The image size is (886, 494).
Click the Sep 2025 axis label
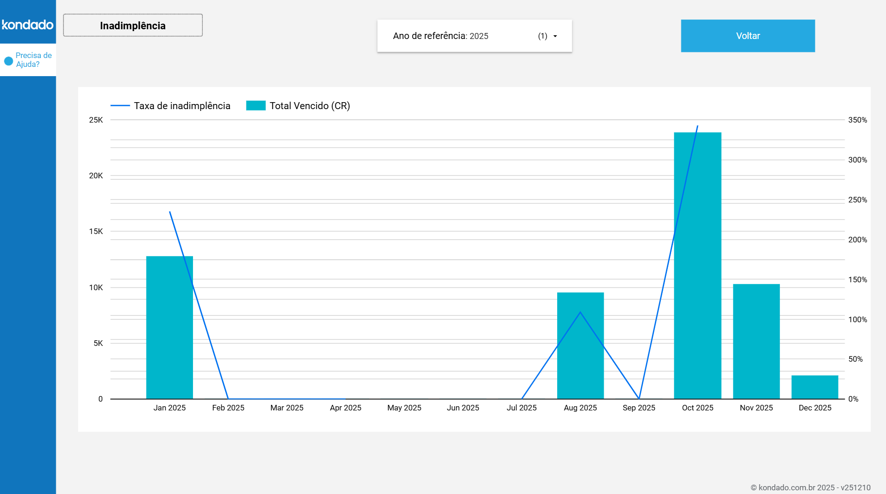pyautogui.click(x=639, y=408)
